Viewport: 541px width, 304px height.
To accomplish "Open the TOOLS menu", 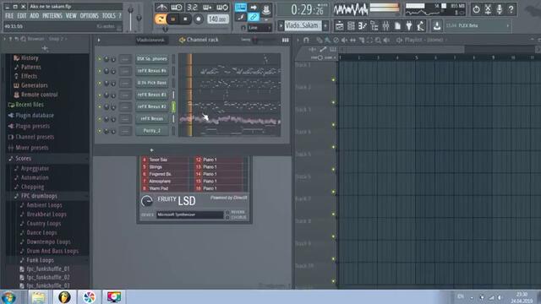I will [x=109, y=16].
